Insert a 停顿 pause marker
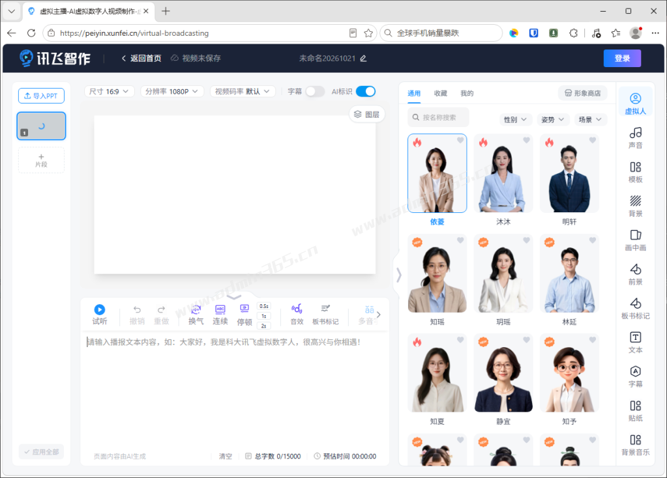This screenshot has width=667, height=478. pyautogui.click(x=245, y=315)
